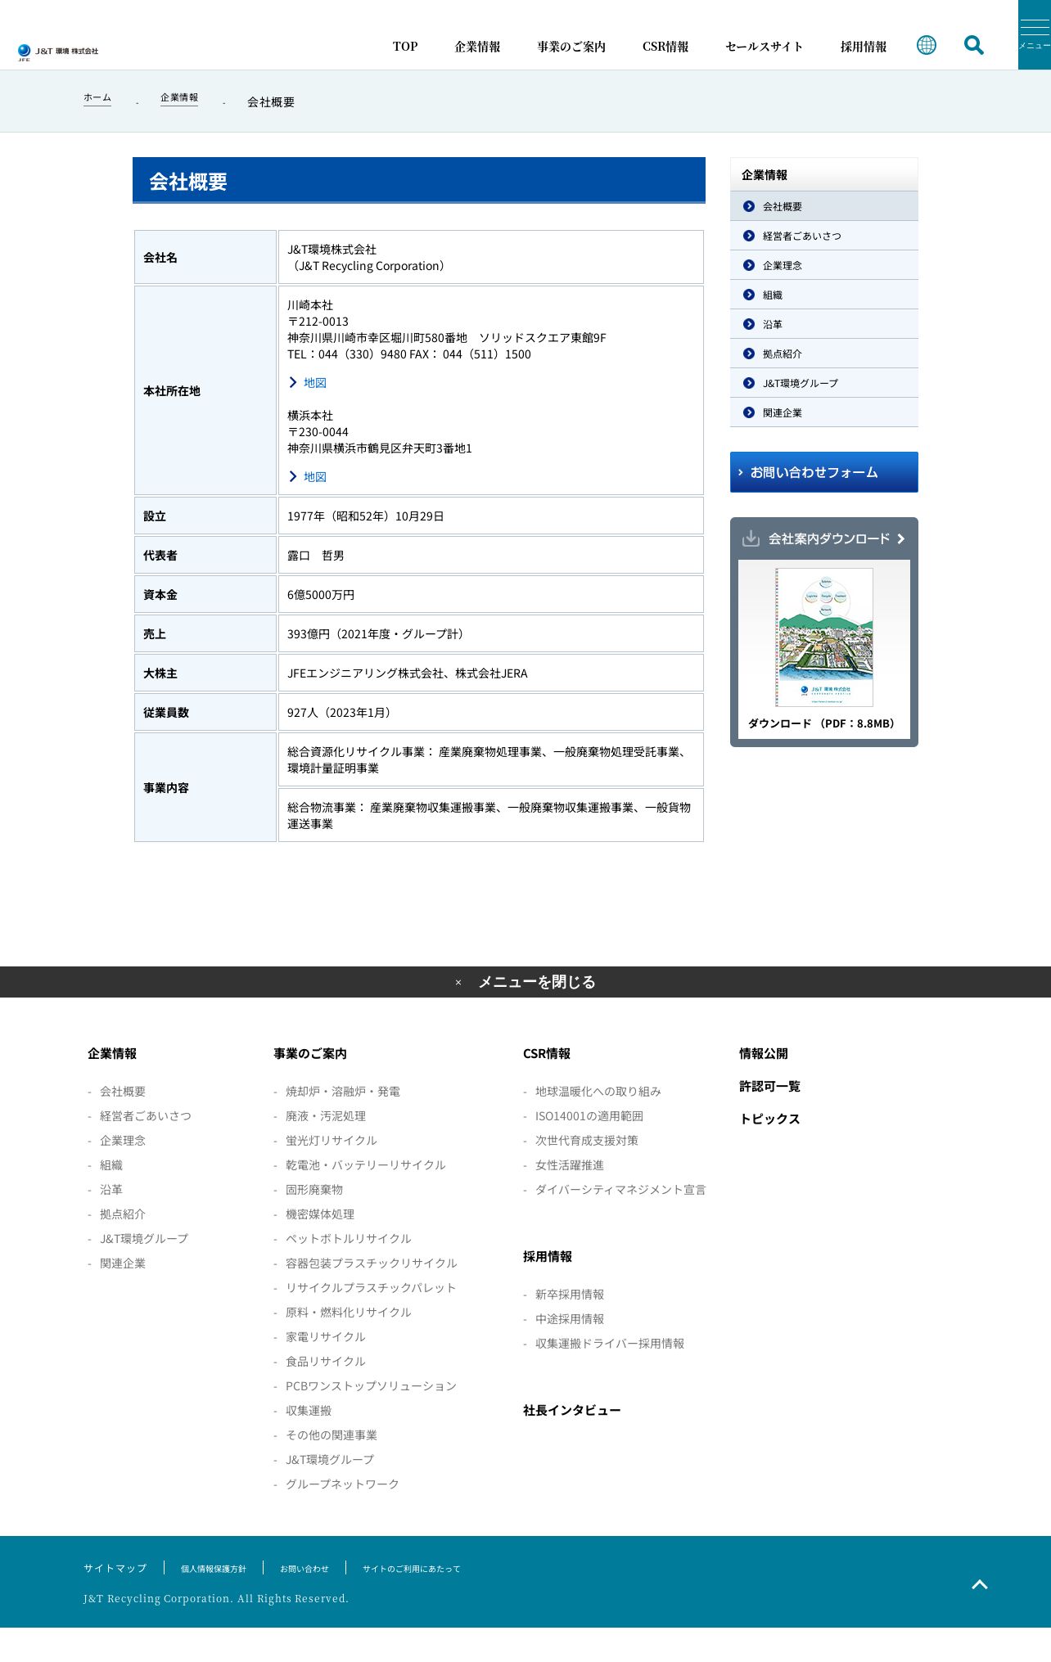Viewport: 1051px width, 1662px height.
Task: Click the 1977年（昭和52年）10月29日 cell
Action: (x=491, y=516)
